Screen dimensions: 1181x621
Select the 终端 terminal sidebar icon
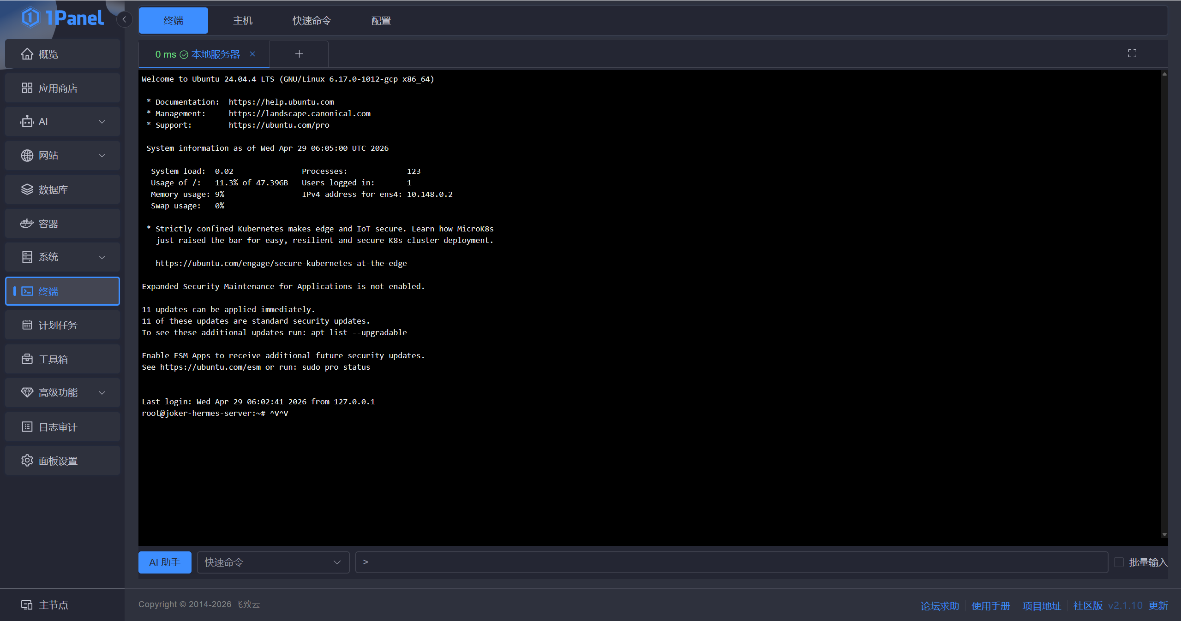27,291
